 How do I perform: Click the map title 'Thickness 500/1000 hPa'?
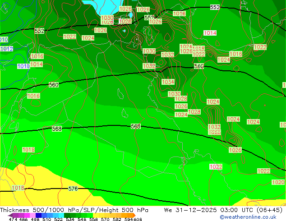[x=40, y=210]
